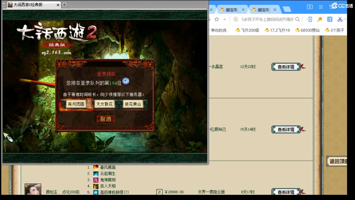
Task: Click the 鬼神莫测 skill icon
Action: (96, 180)
